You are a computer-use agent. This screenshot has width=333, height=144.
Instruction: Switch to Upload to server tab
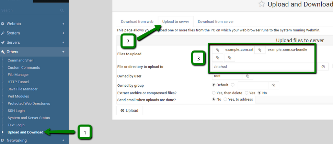(x=176, y=21)
